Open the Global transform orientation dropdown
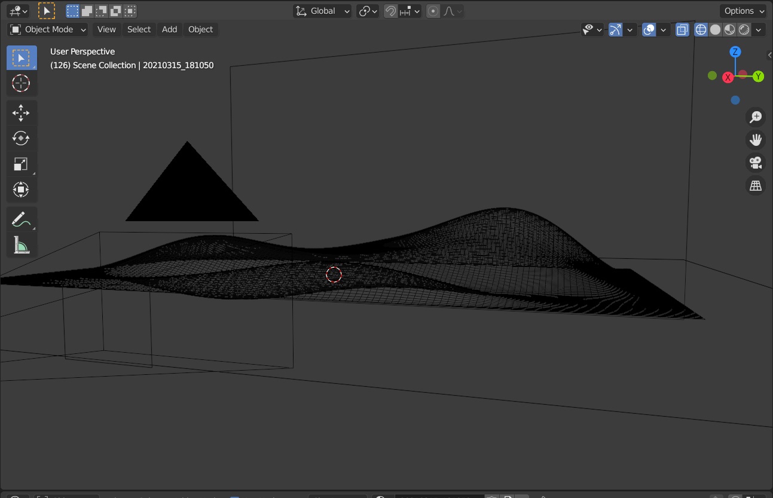 click(322, 11)
